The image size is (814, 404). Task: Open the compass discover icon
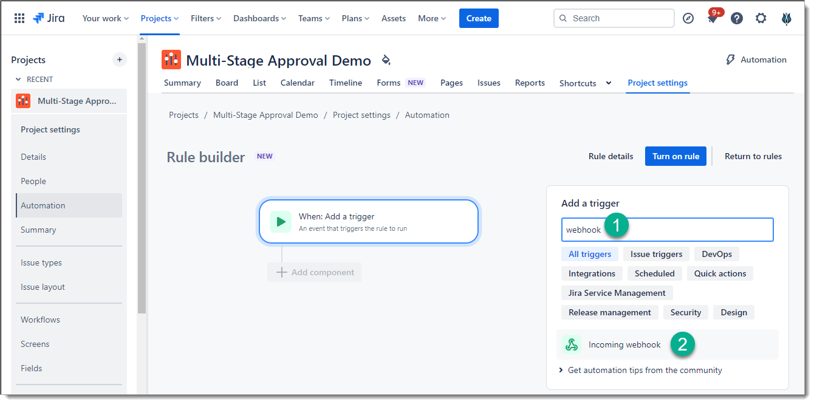[x=688, y=18]
